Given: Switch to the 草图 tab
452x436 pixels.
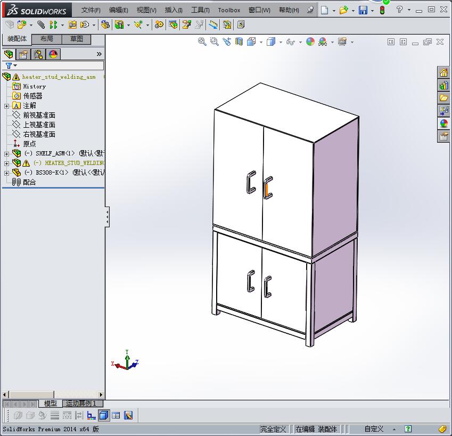Looking at the screenshot, I should click(76, 39).
